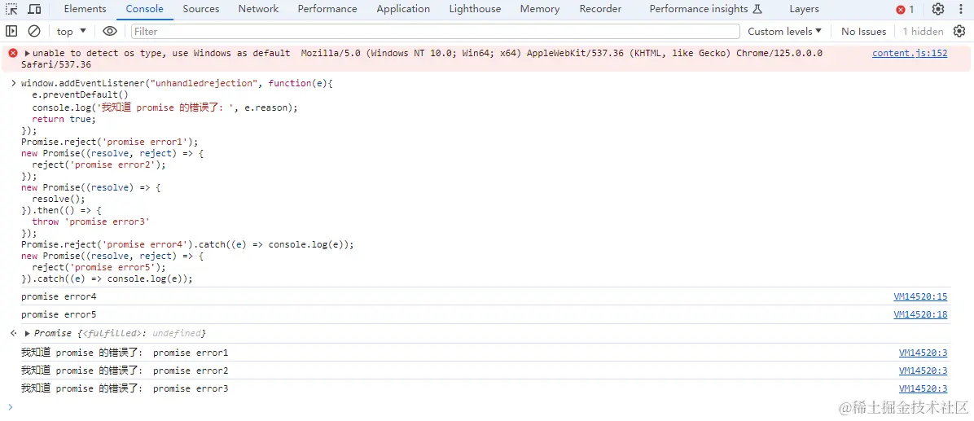974x421 pixels.
Task: Click the return true; code line
Action: [64, 119]
